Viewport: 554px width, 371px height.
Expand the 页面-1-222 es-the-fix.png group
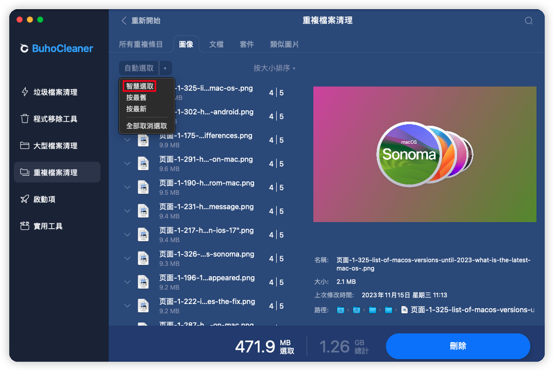coord(127,306)
